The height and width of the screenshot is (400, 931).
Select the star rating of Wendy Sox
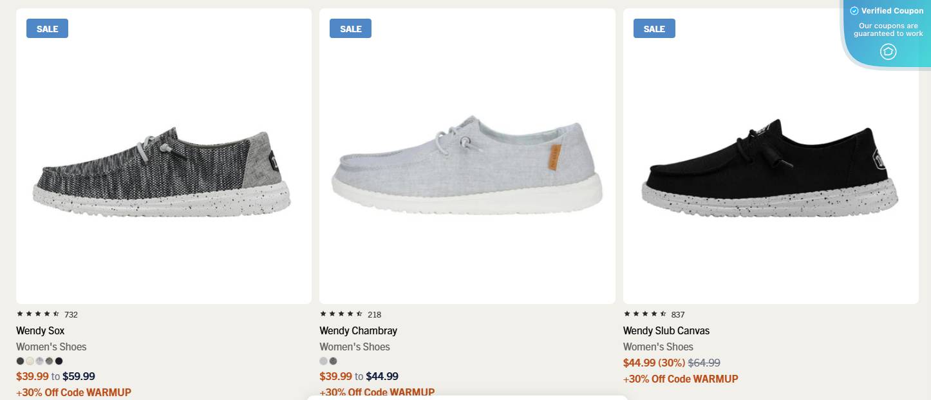coord(36,314)
